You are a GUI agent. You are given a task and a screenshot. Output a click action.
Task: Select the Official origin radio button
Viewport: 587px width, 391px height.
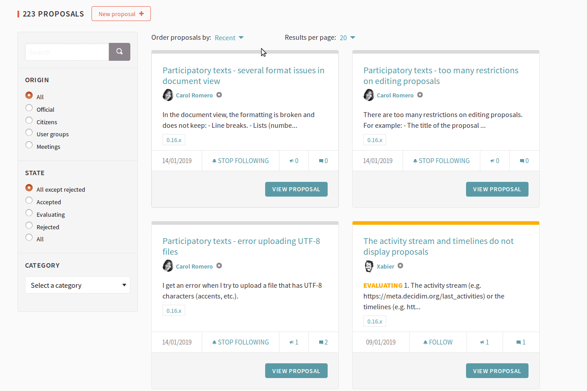(29, 108)
